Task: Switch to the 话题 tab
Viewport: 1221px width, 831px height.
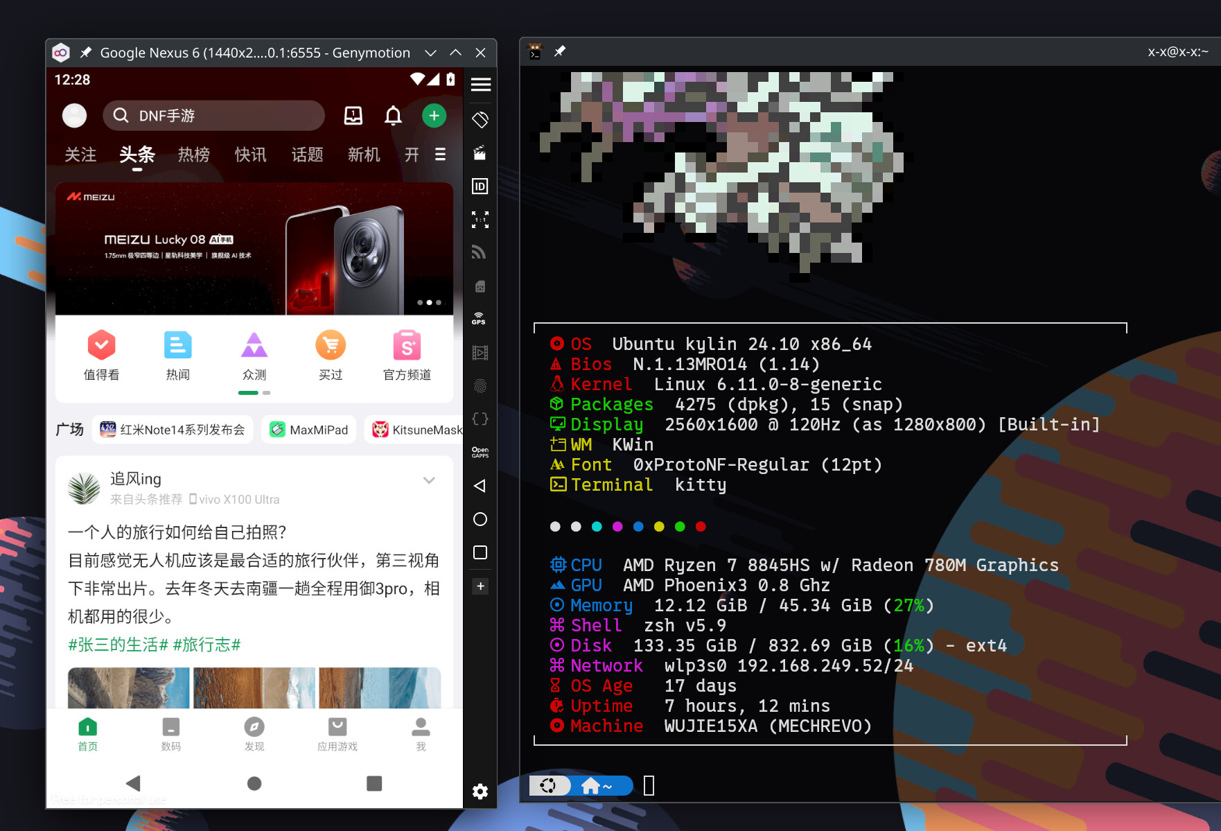Action: [307, 155]
